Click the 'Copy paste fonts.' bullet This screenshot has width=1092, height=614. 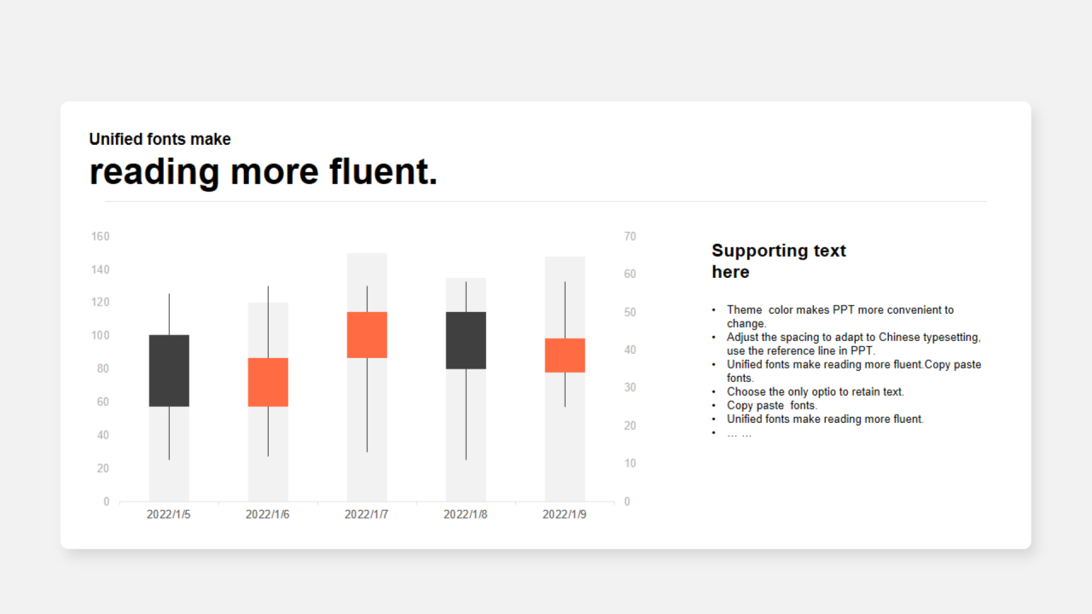point(772,405)
